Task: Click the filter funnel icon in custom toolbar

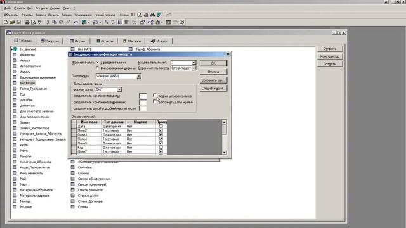Action: pyautogui.click(x=159, y=15)
